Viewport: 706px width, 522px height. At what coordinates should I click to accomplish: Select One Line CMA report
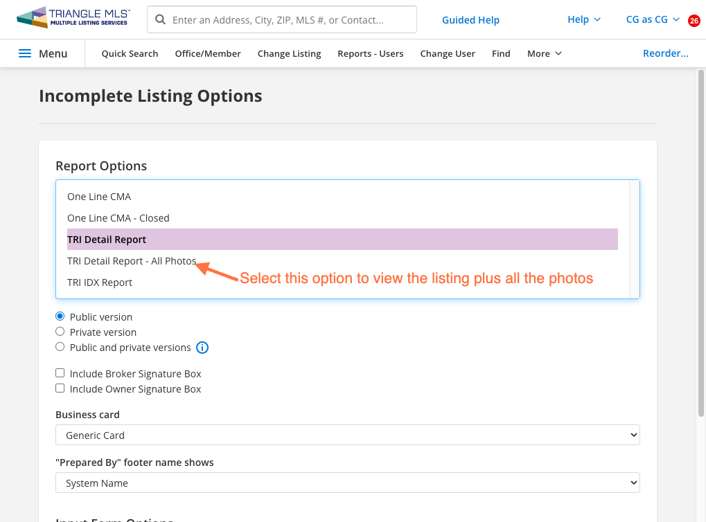(342, 197)
